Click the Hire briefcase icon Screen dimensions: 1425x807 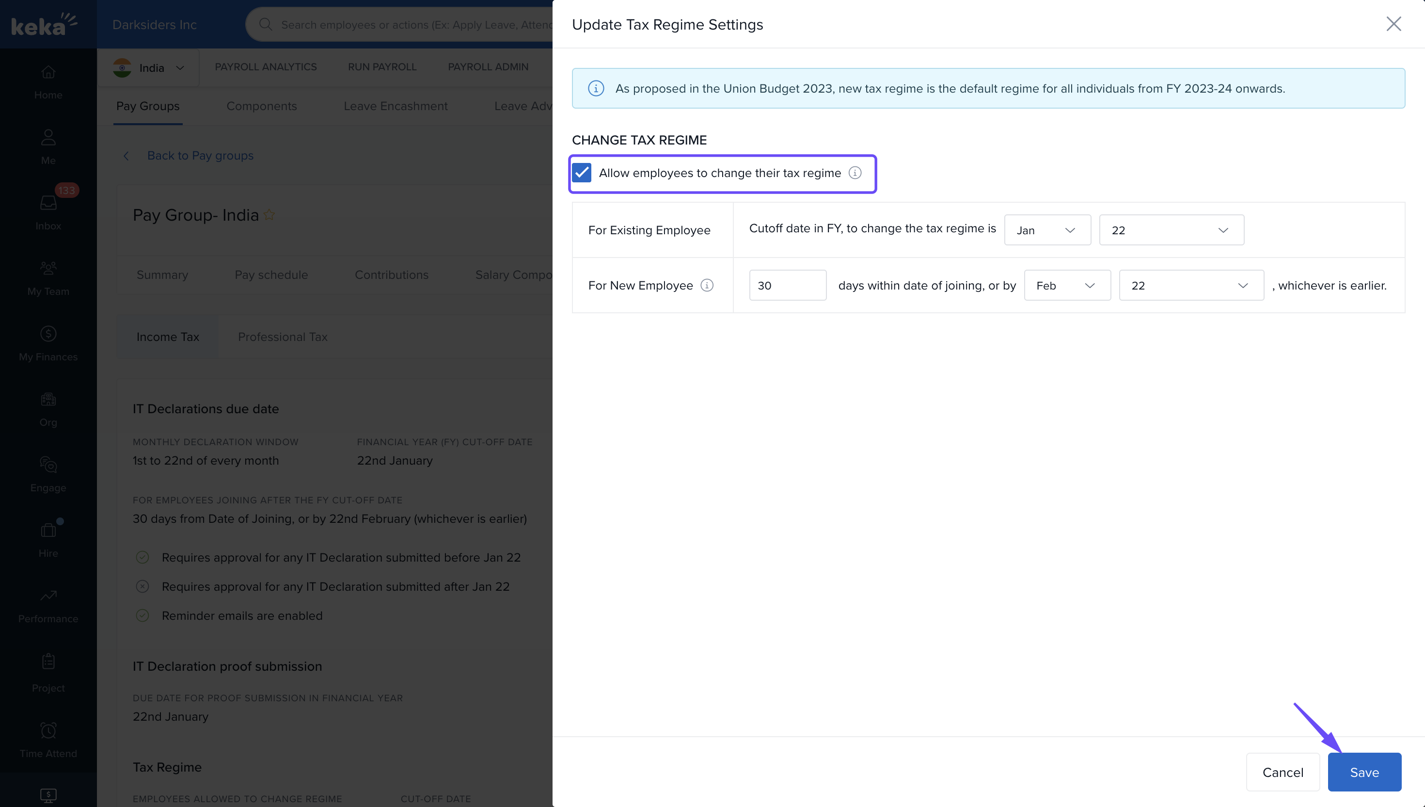(x=48, y=531)
